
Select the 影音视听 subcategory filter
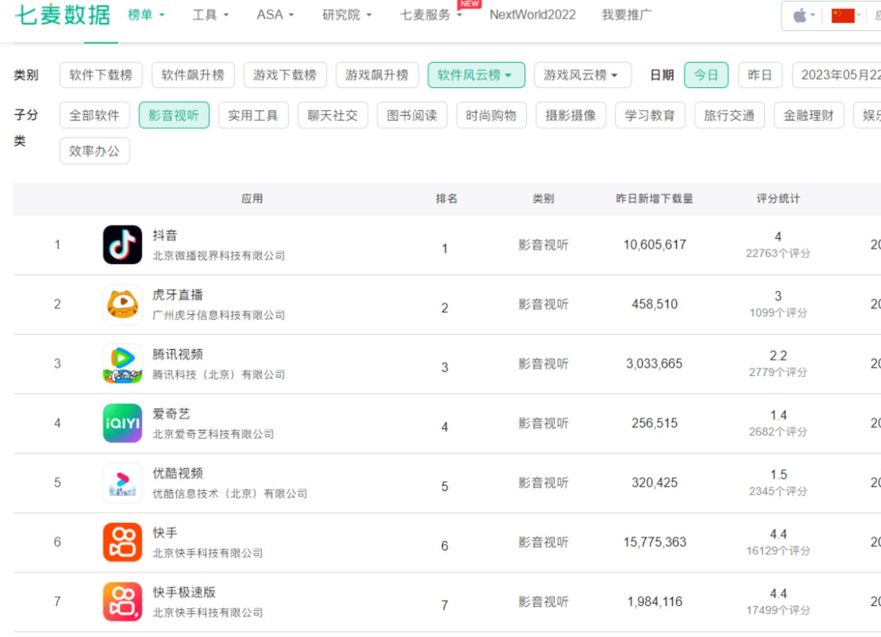174,115
